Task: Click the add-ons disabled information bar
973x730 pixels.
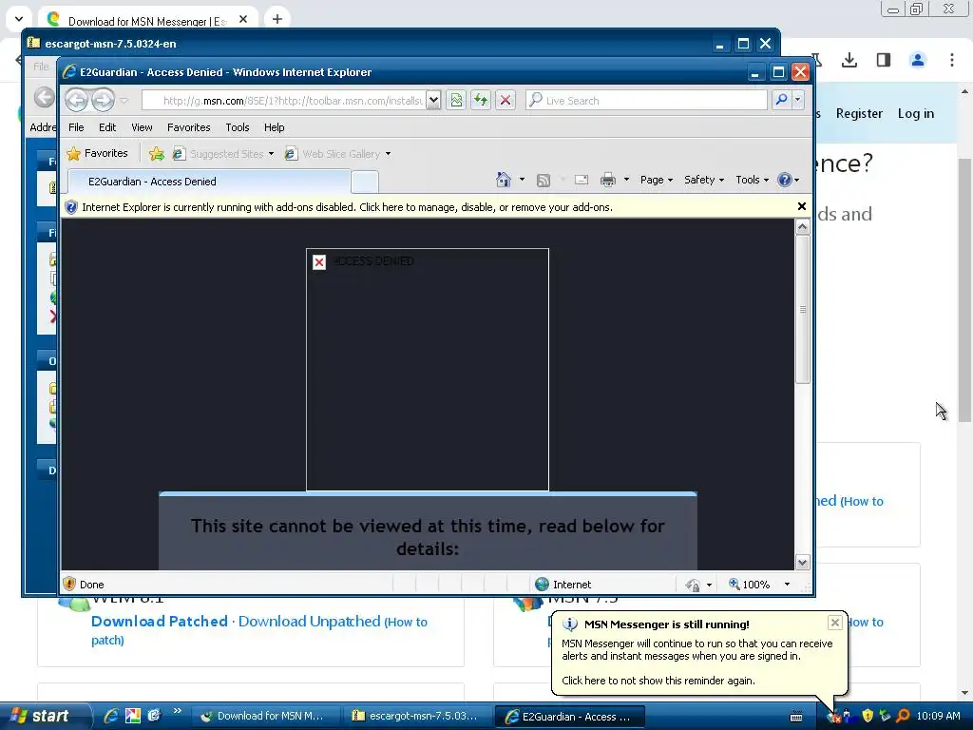Action: 429,206
